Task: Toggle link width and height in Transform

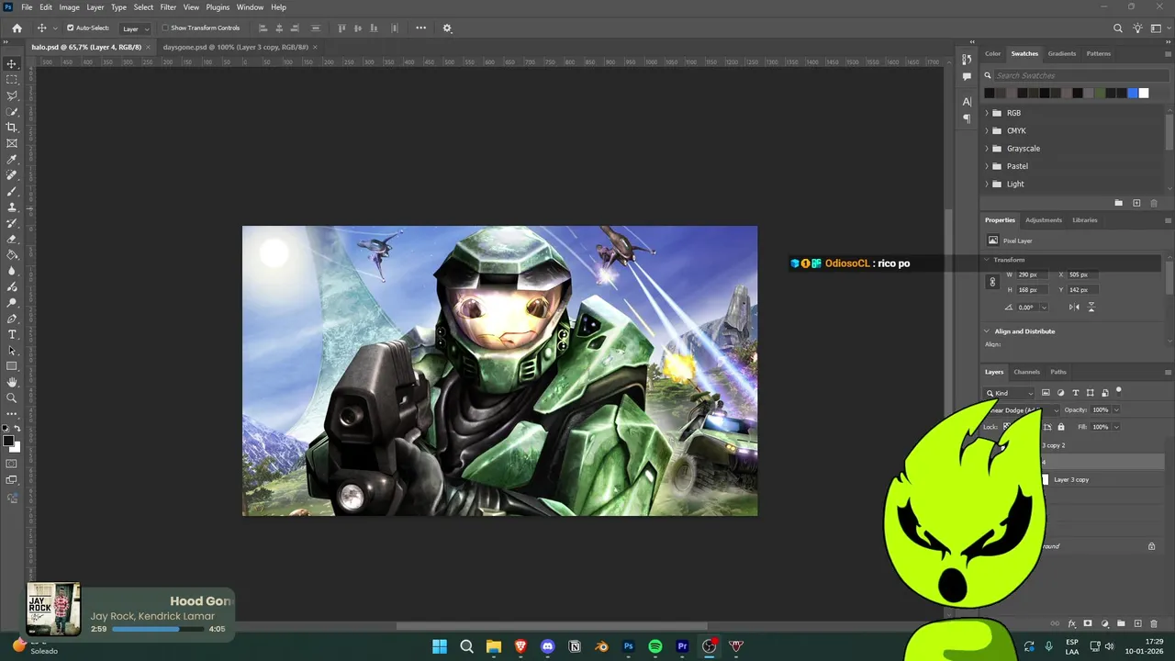Action: [992, 283]
